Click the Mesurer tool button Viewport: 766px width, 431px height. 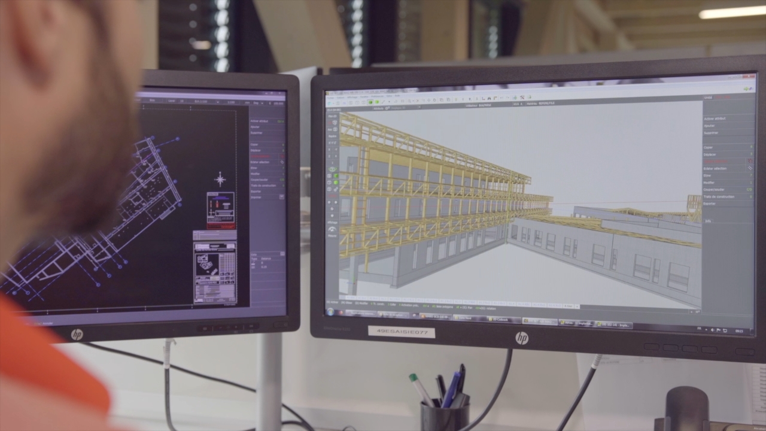333,236
